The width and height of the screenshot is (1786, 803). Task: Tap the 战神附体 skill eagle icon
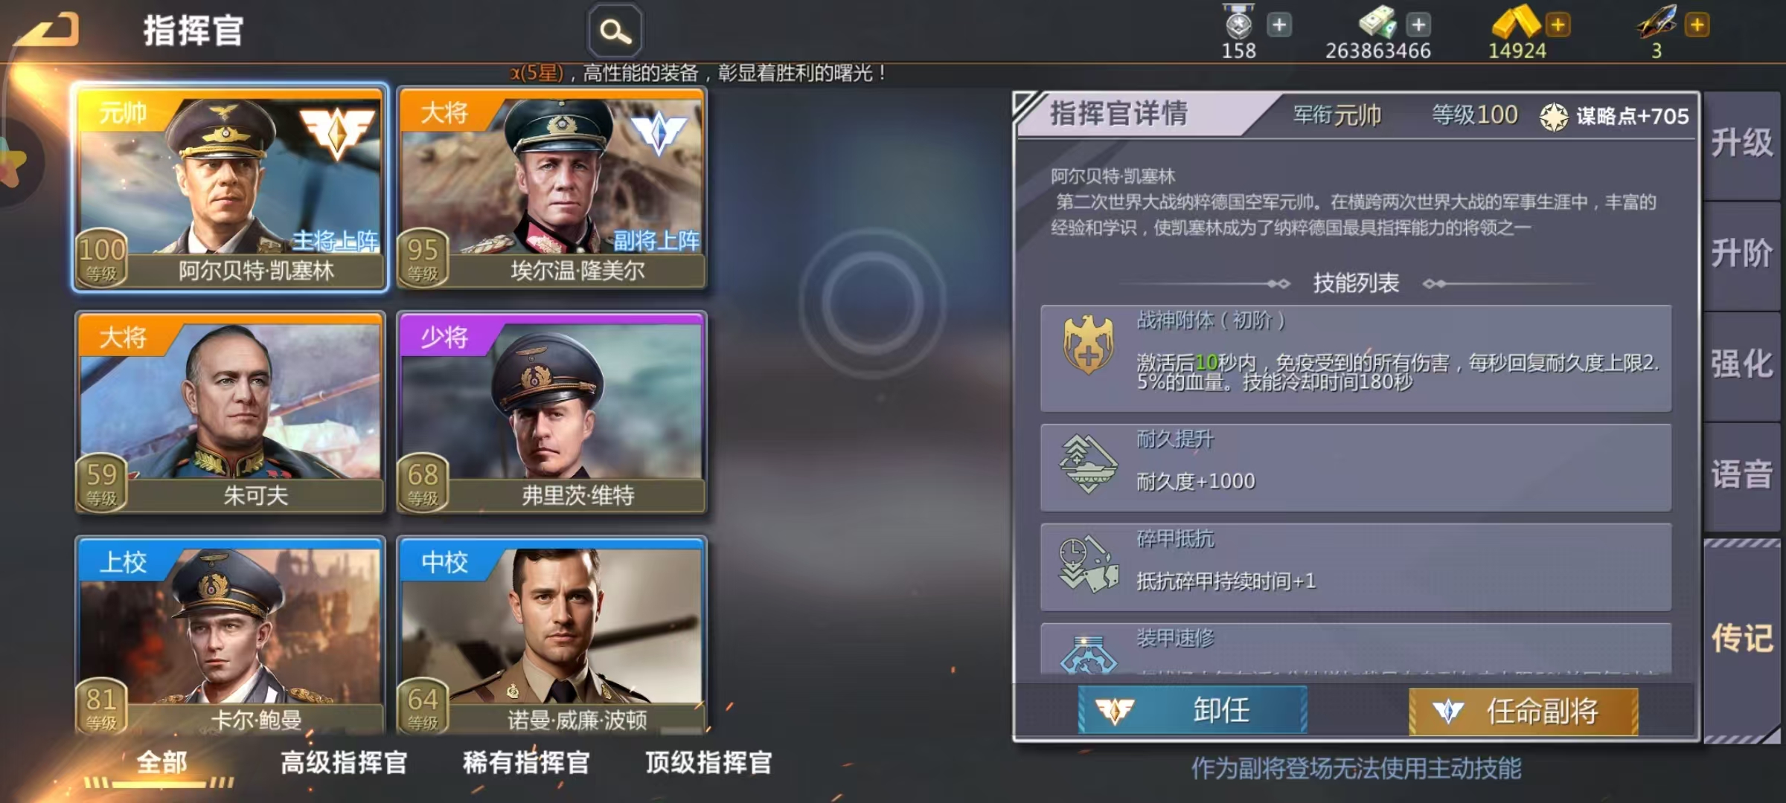tap(1088, 344)
